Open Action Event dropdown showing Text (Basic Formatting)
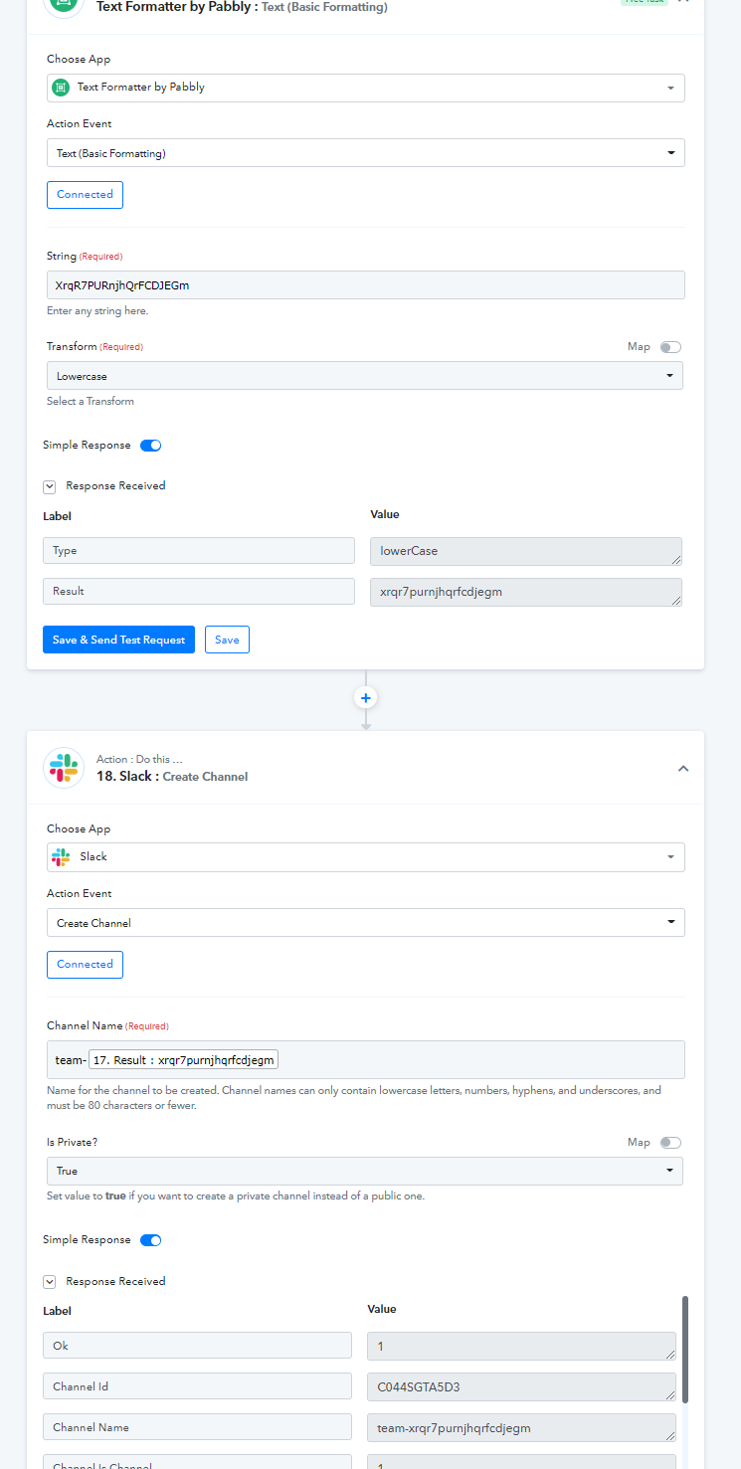Image resolution: width=741 pixels, height=1469 pixels. (x=366, y=153)
